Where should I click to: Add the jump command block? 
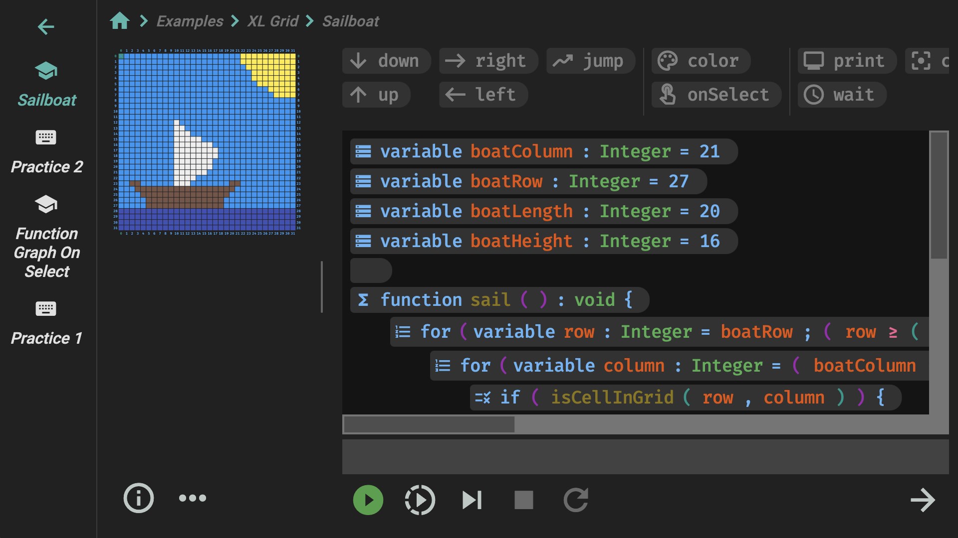[x=590, y=61]
